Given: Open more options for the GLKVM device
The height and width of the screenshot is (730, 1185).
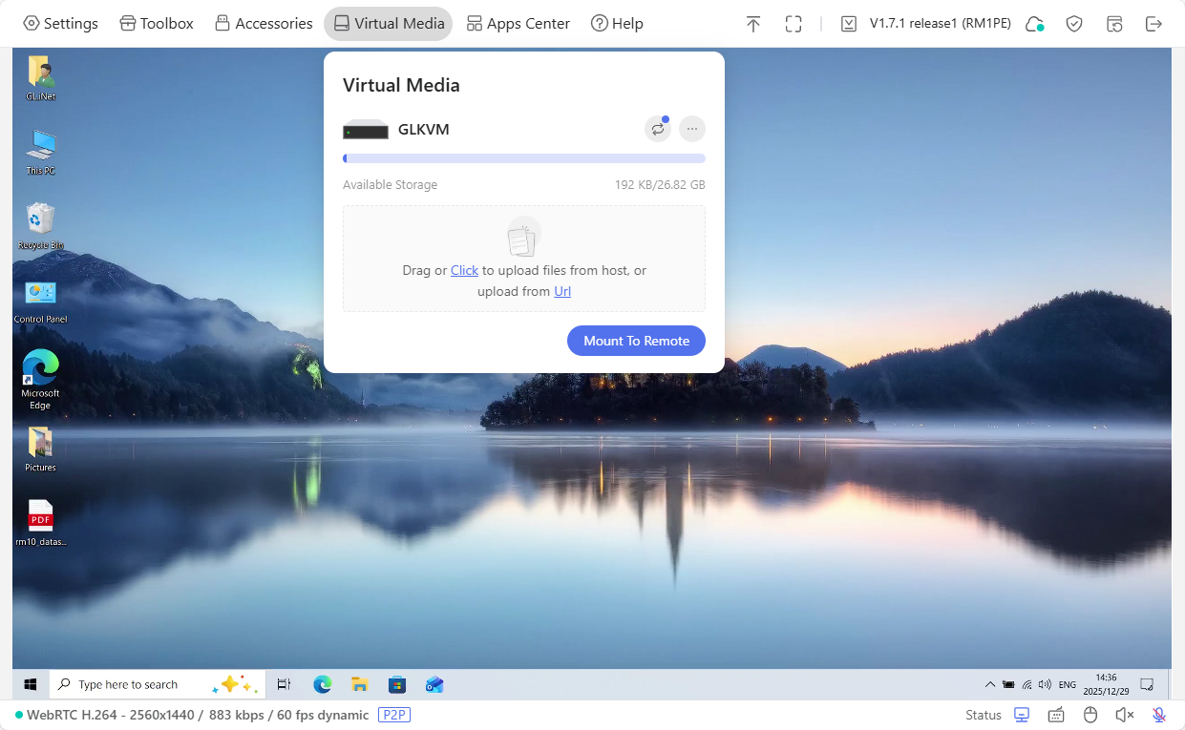Looking at the screenshot, I should tap(691, 128).
